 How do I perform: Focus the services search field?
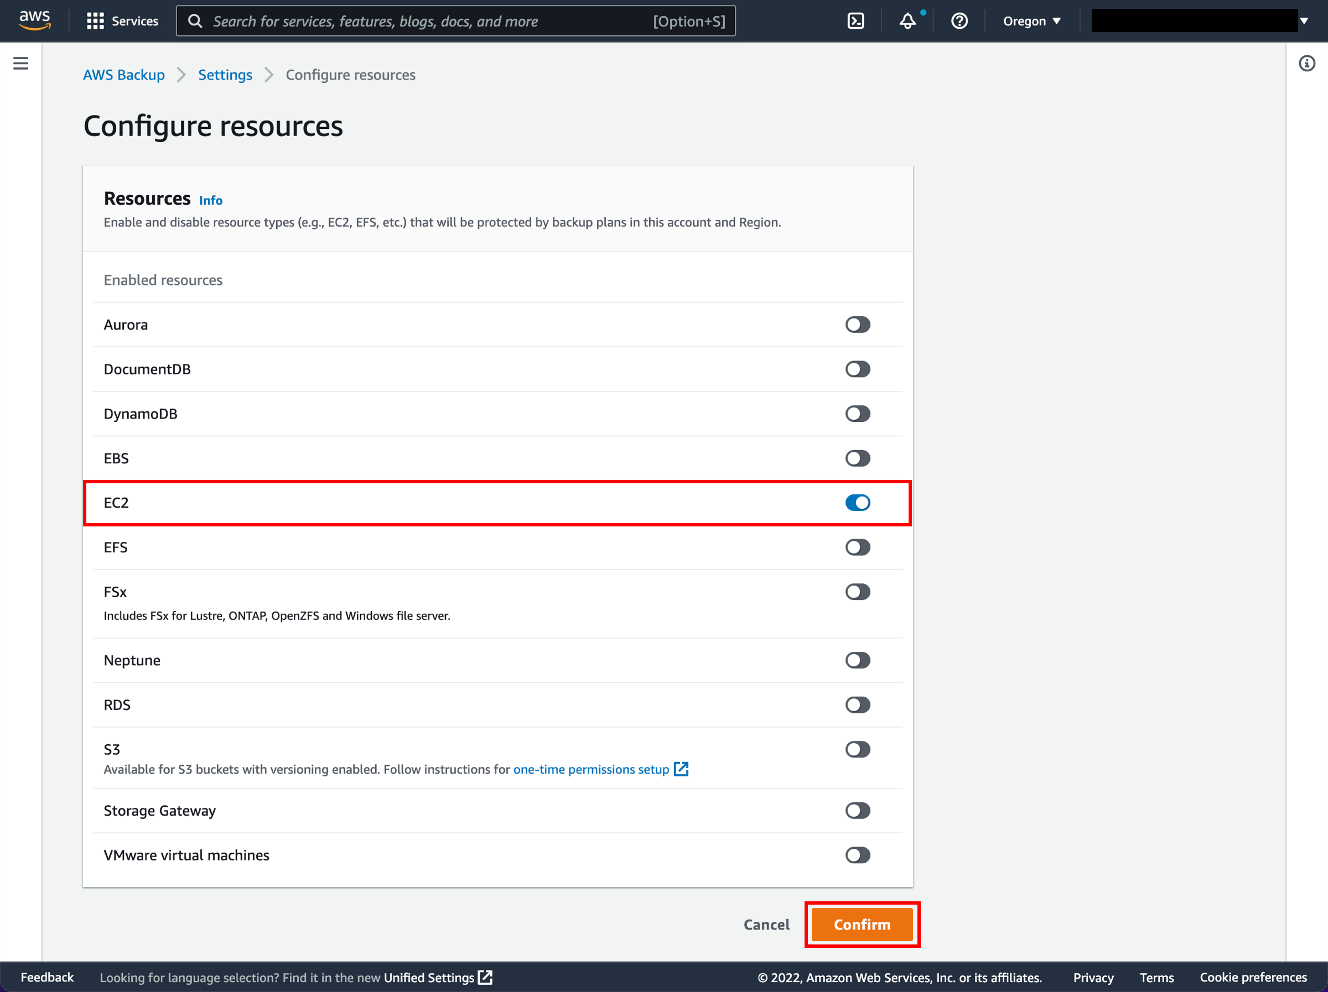pos(455,21)
